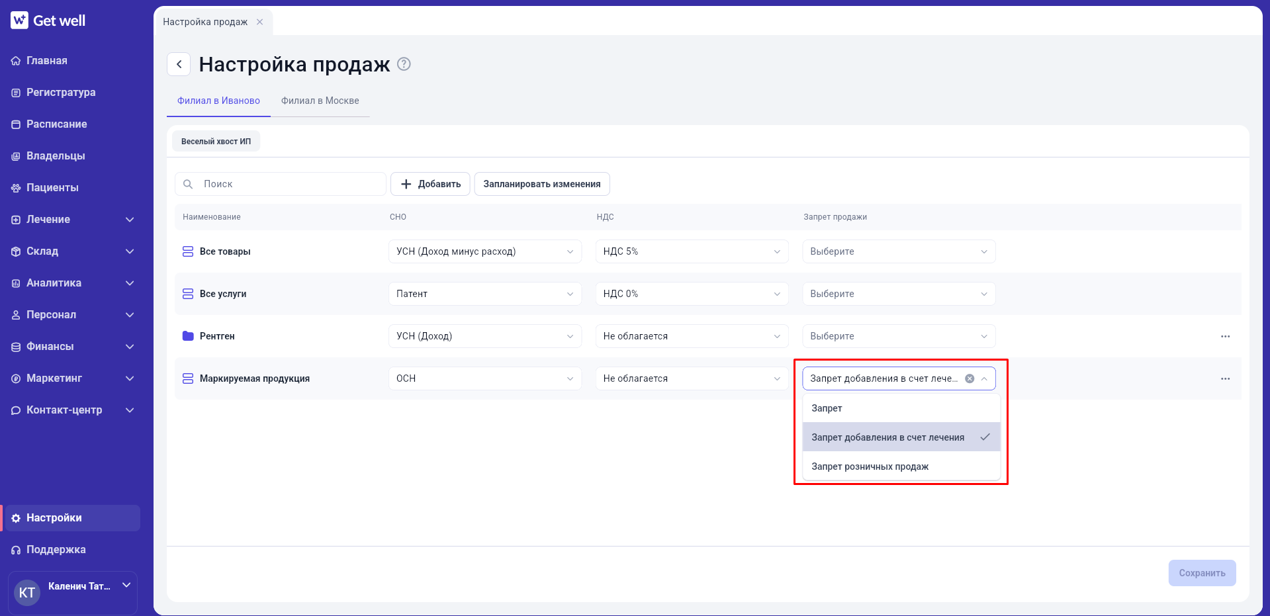
Task: Click the Маркируемая продукция row icon
Action: point(188,378)
